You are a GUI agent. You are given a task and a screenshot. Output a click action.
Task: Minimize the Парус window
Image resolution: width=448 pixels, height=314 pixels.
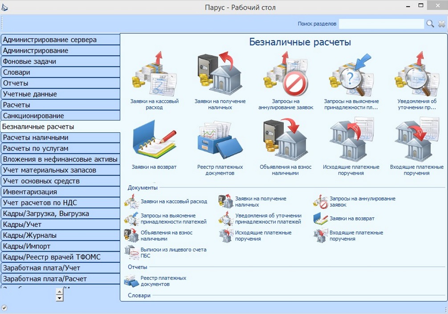(x=408, y=6)
